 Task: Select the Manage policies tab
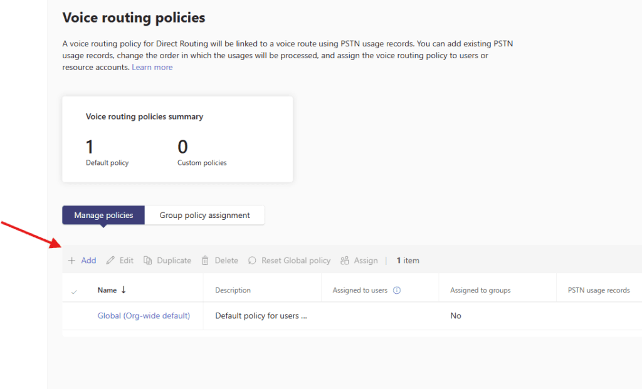click(103, 215)
